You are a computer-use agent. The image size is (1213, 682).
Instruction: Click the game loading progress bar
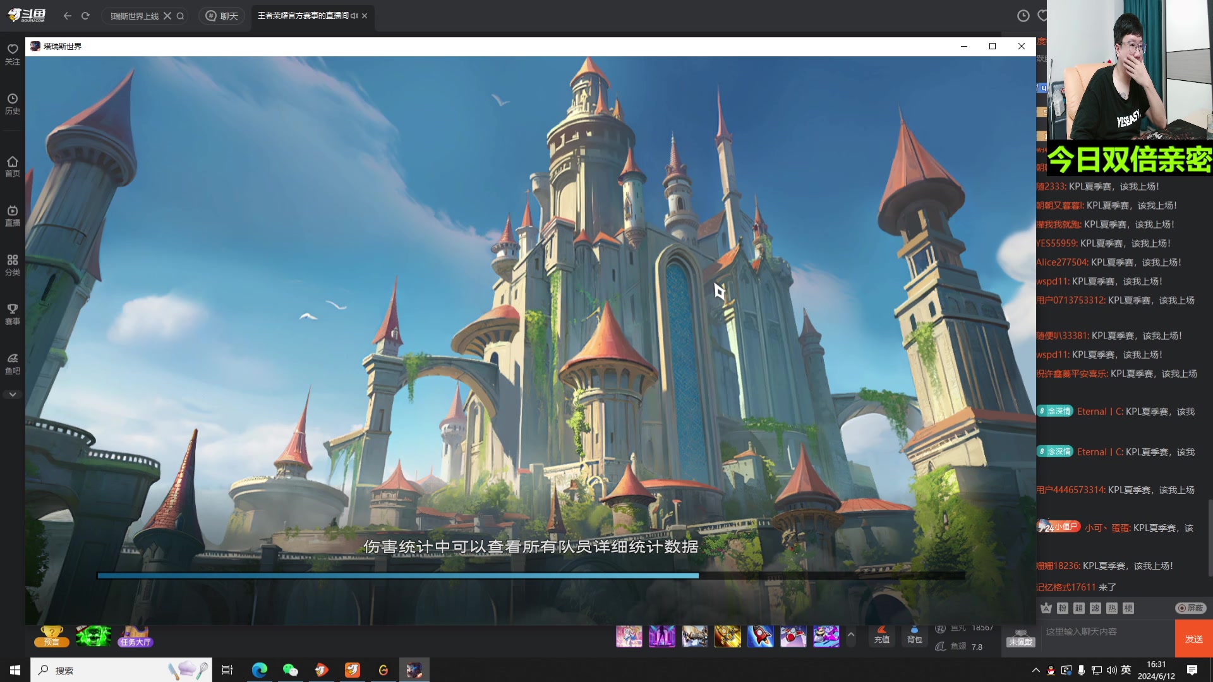click(531, 576)
